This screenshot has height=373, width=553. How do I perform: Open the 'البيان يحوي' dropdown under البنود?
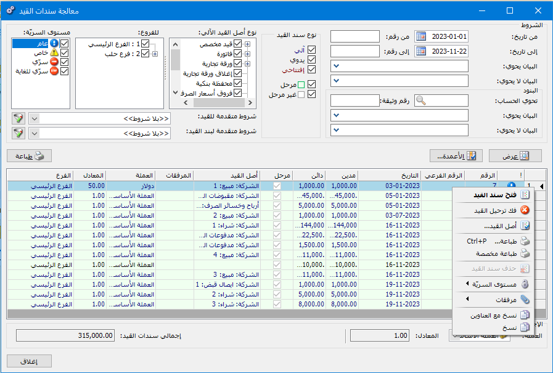336,115
